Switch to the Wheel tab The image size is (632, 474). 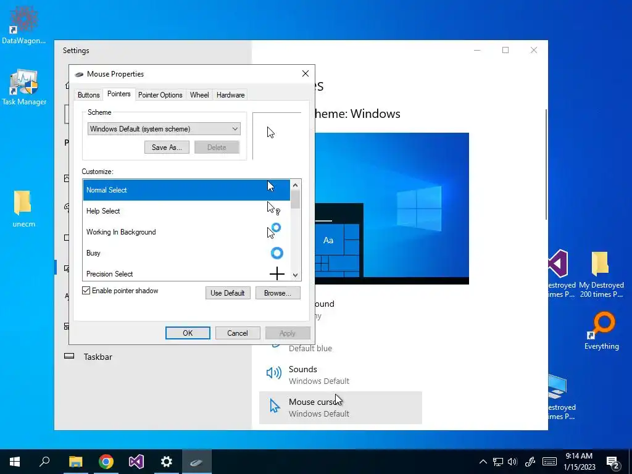[199, 95]
